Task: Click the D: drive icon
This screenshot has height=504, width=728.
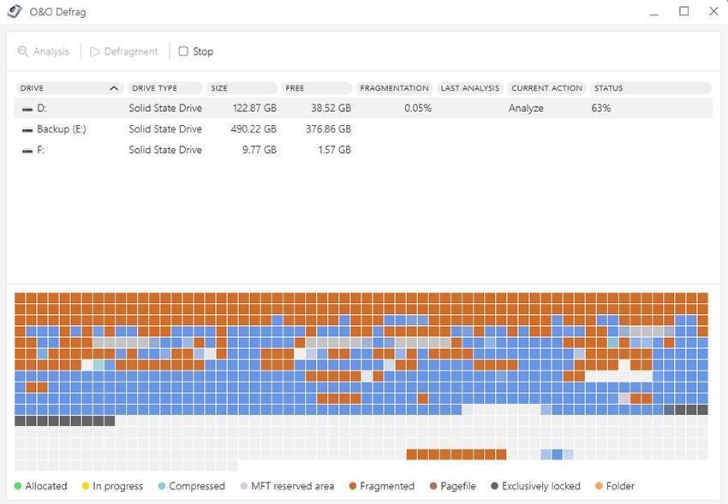Action: tap(27, 110)
